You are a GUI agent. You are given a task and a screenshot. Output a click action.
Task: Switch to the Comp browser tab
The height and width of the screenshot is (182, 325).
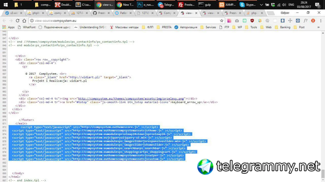coord(168,13)
